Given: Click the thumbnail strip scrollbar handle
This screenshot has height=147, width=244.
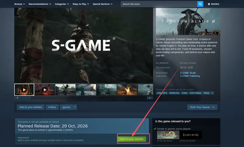Looking at the screenshot, I should click(x=26, y=98).
